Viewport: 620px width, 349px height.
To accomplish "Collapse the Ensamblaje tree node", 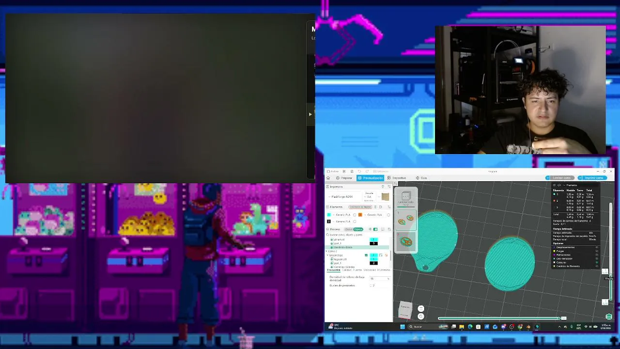I will [x=327, y=255].
